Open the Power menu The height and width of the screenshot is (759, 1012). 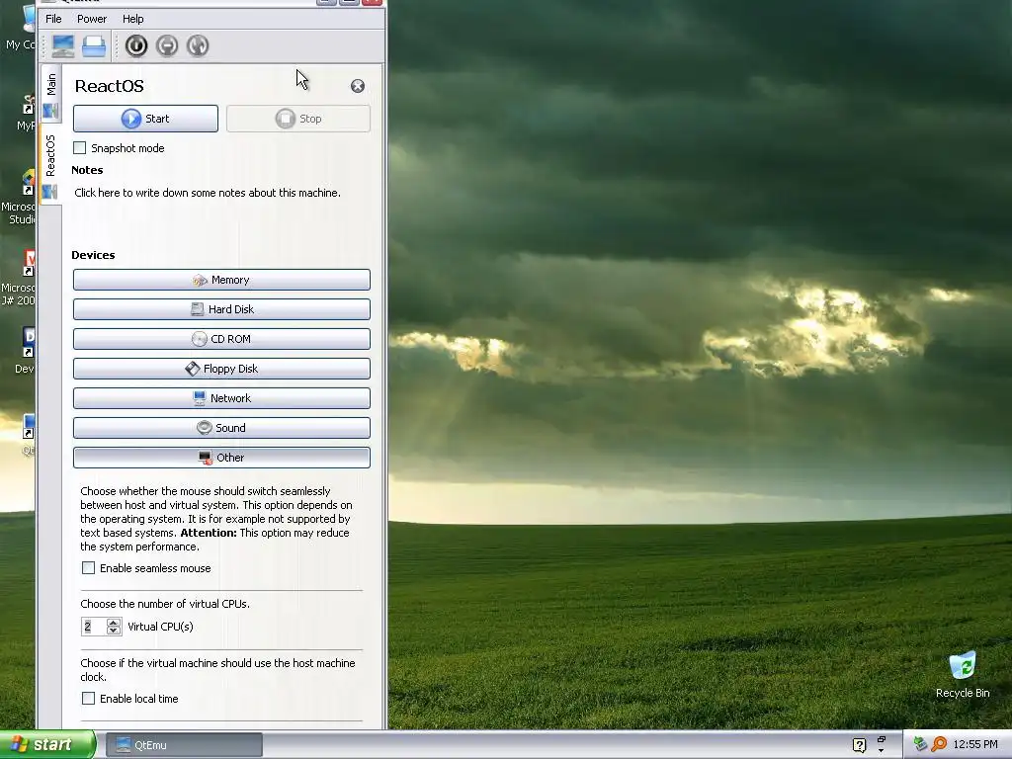point(92,19)
